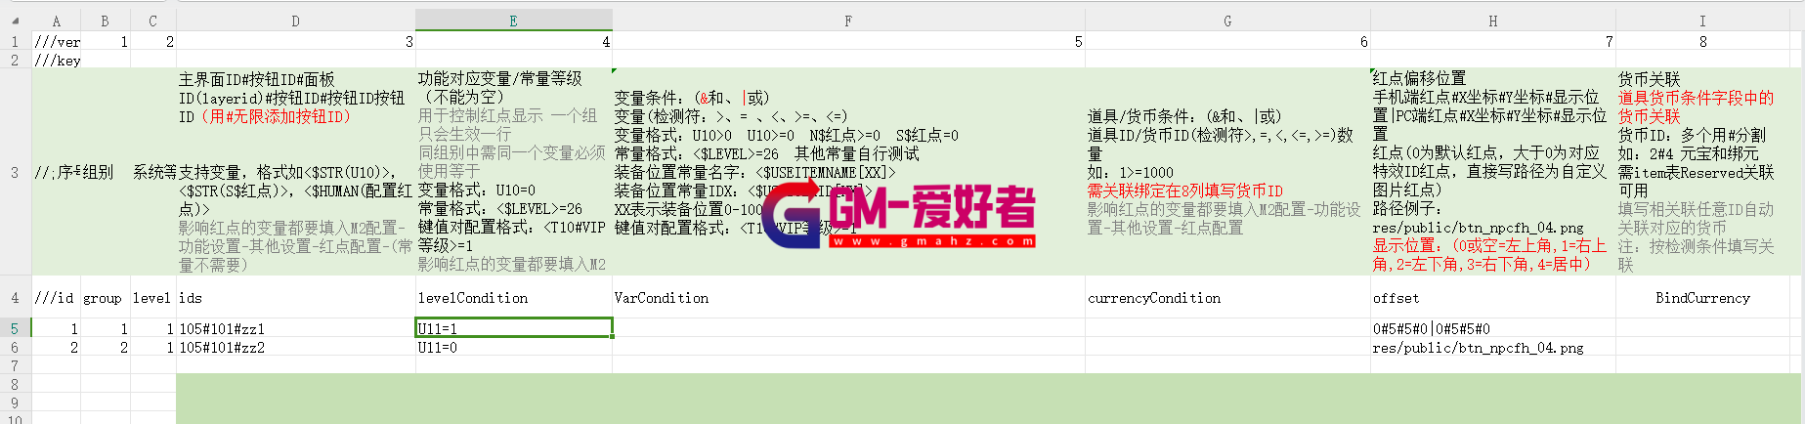Click the cell with 105#101#zz2
The width and height of the screenshot is (1805, 424).
coord(295,347)
